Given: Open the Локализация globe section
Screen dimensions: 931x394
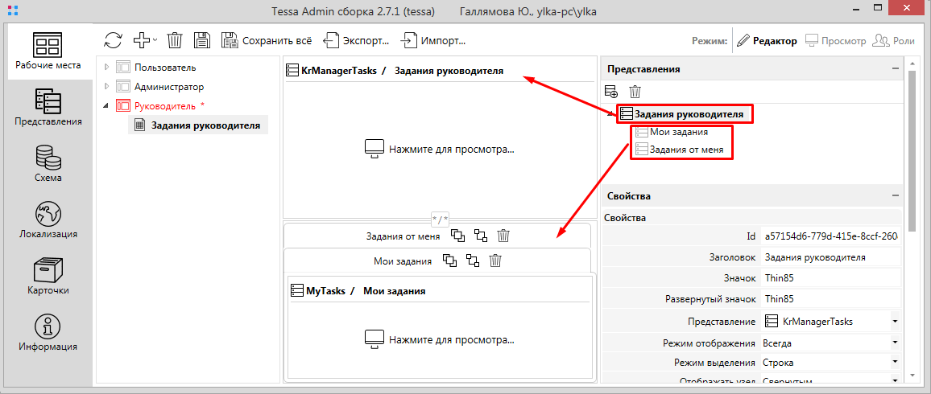Looking at the screenshot, I should (x=48, y=220).
